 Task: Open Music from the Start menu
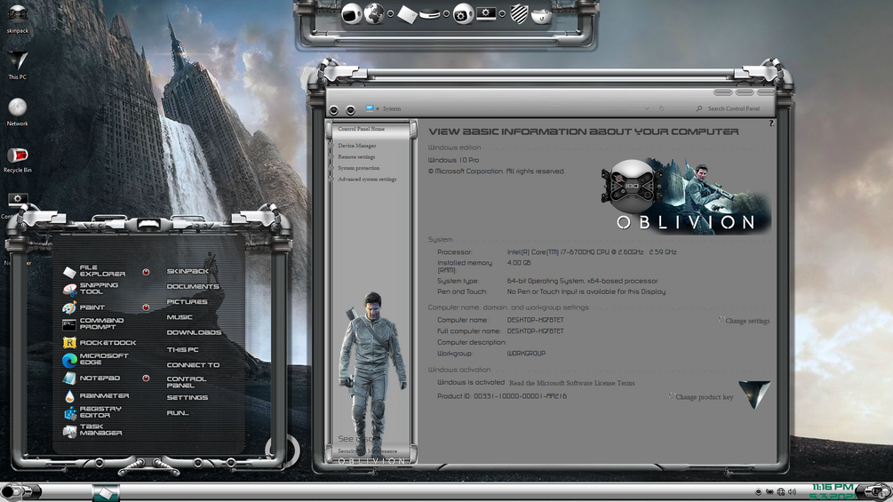179,317
